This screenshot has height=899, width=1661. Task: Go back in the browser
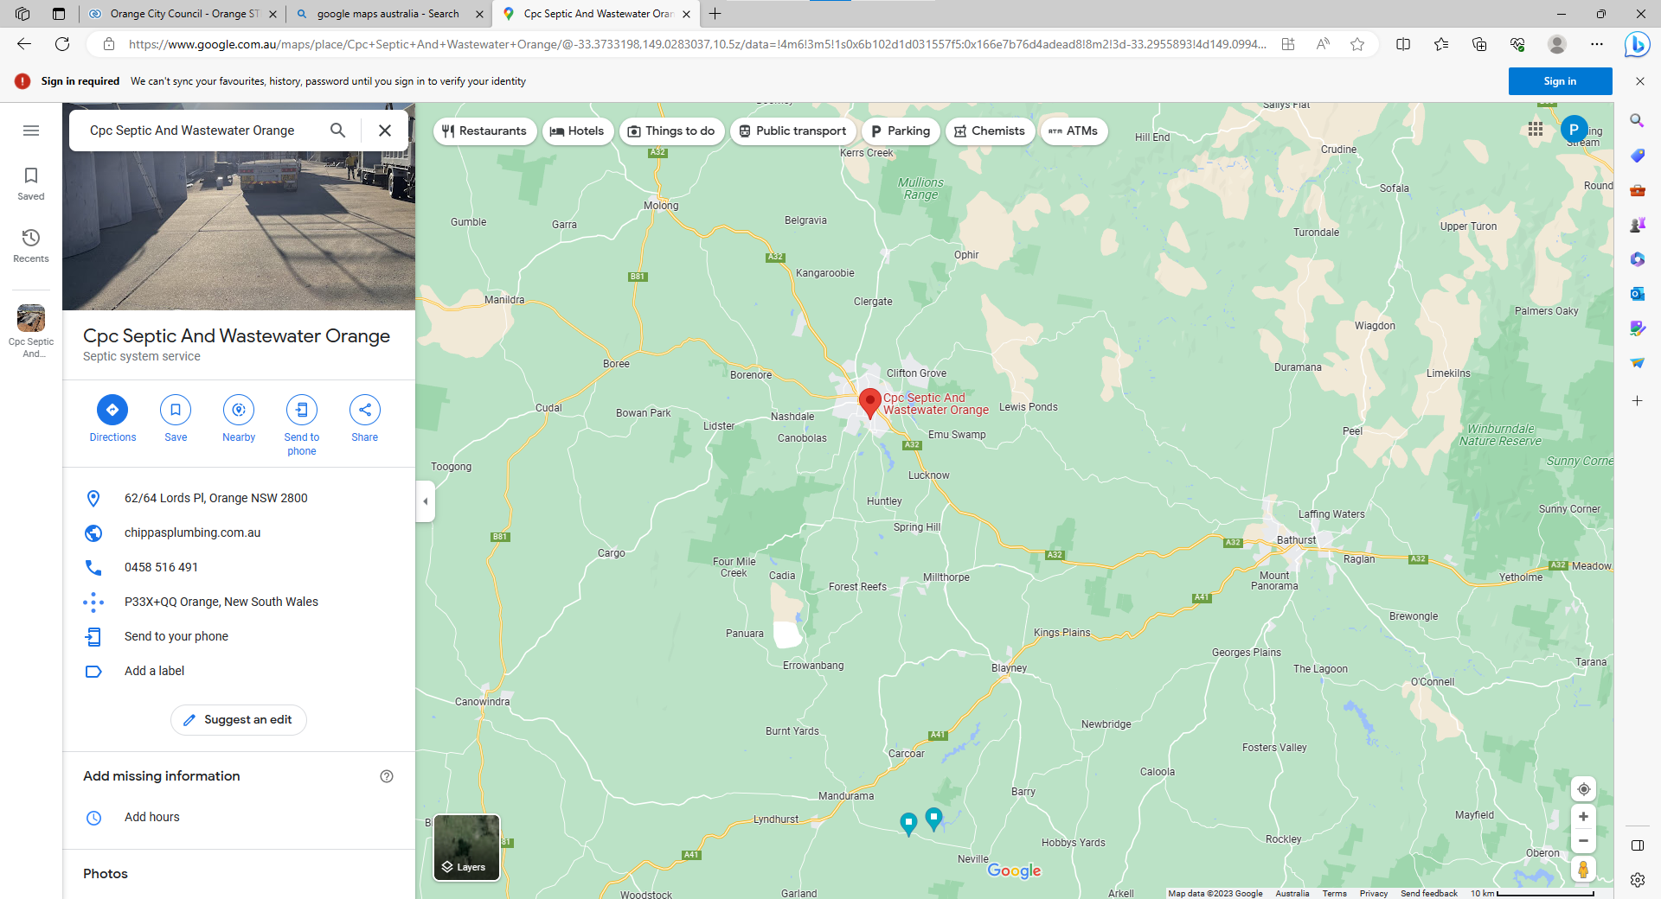pyautogui.click(x=24, y=44)
